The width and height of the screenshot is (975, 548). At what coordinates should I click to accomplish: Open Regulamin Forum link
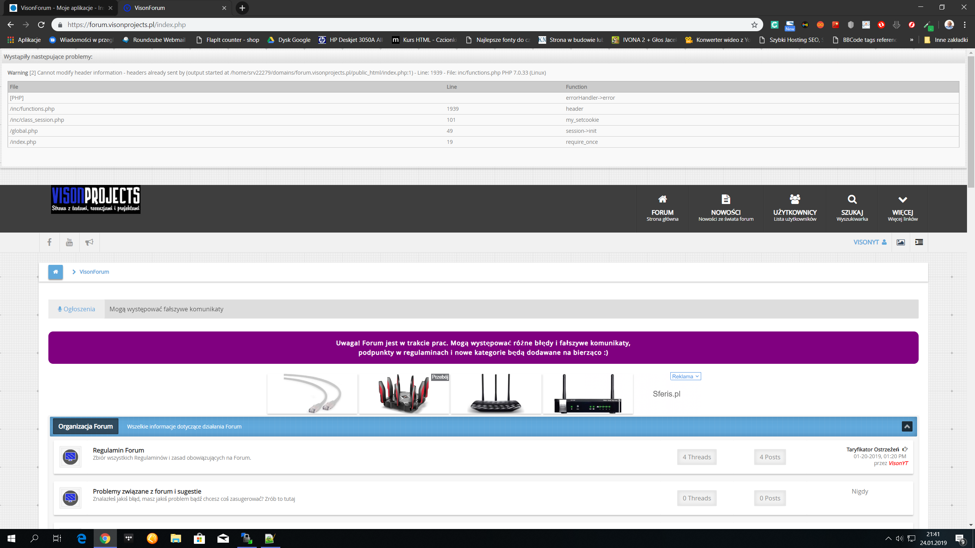pos(118,450)
